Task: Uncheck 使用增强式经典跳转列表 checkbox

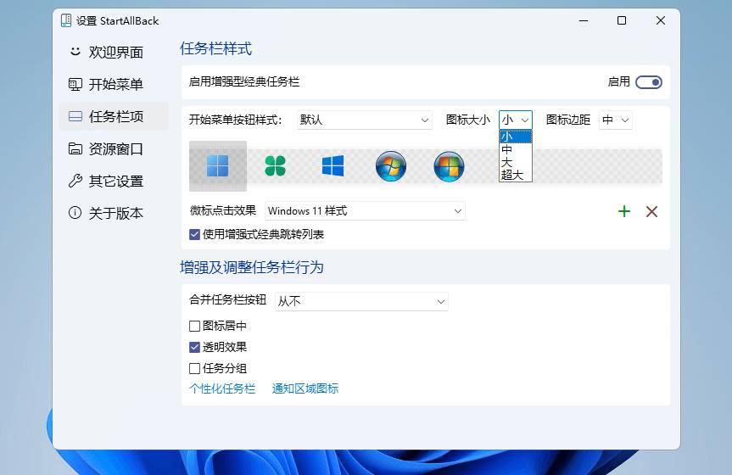Action: [195, 234]
